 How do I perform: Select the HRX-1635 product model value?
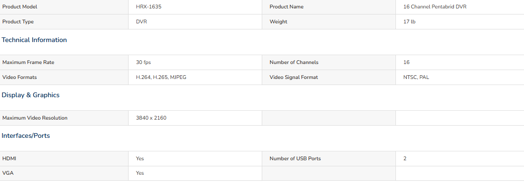149,7
